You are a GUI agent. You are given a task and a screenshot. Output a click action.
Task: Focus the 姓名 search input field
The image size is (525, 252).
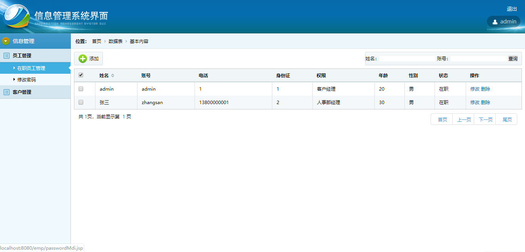(407, 59)
